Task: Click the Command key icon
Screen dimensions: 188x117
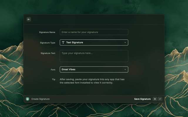Action: pos(155,99)
